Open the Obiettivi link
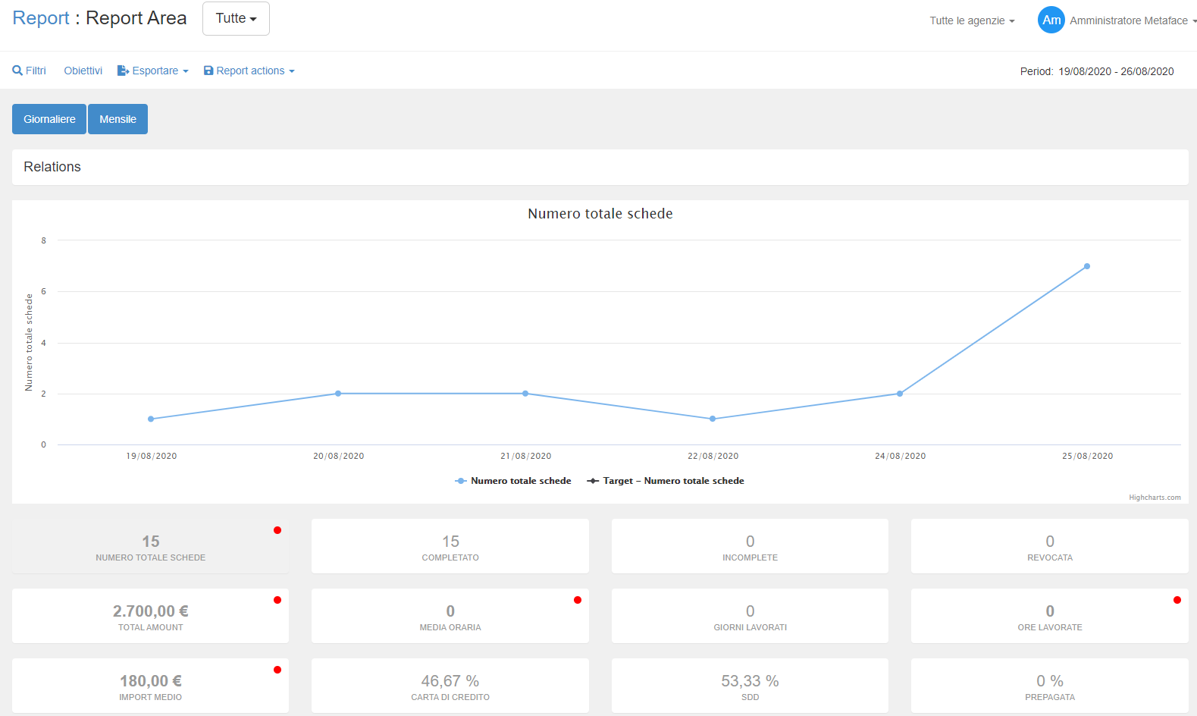The width and height of the screenshot is (1197, 716). tap(83, 71)
